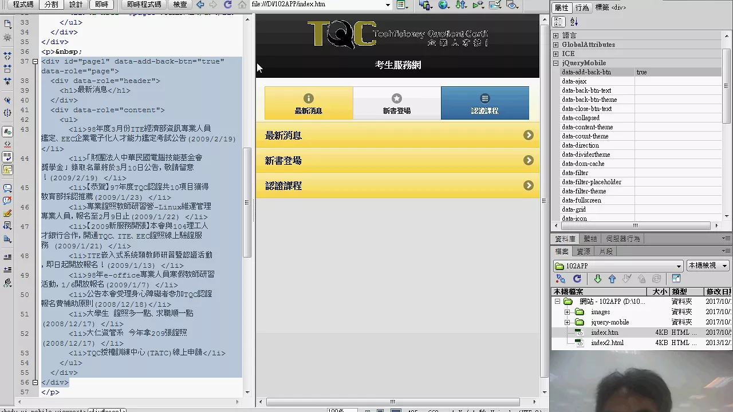This screenshot has width=733, height=412.
Task: Switch to the 資料庫 panel tab
Action: point(565,239)
